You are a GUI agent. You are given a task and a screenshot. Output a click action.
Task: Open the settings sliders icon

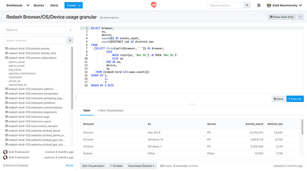259,5
